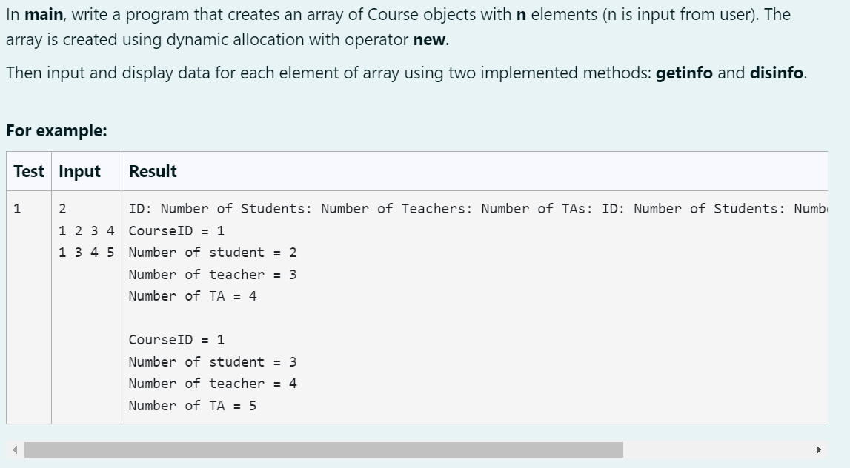Click the "Number of student = 3" result line
Viewport: 850px width, 468px height.
pos(213,361)
